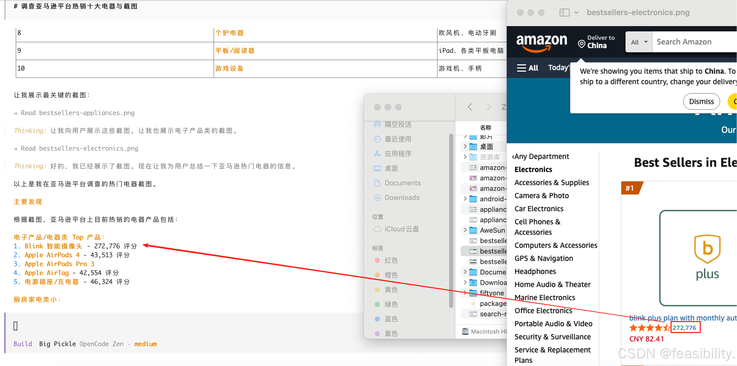The width and height of the screenshot is (737, 366).
Task: Open iCloud云盘 in the Finder sidebar
Action: click(x=401, y=229)
